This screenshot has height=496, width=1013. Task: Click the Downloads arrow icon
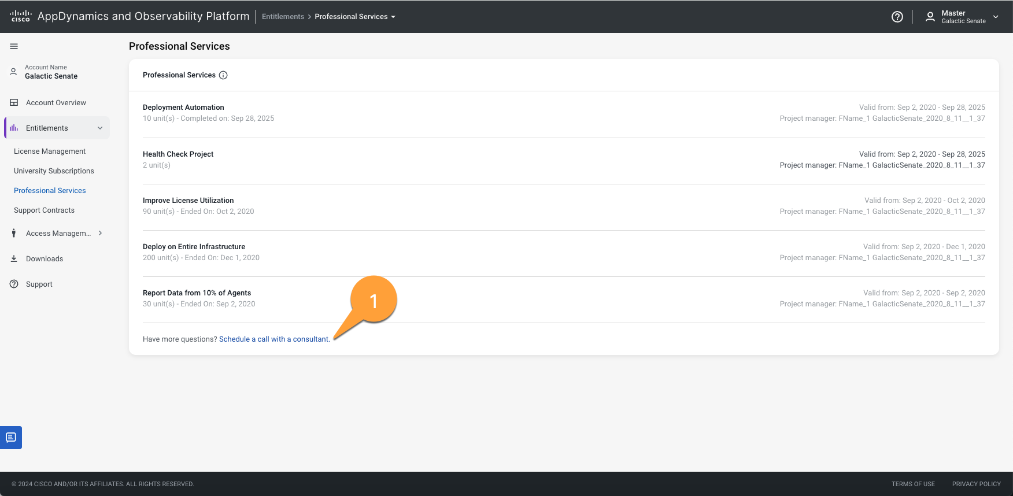pos(14,258)
